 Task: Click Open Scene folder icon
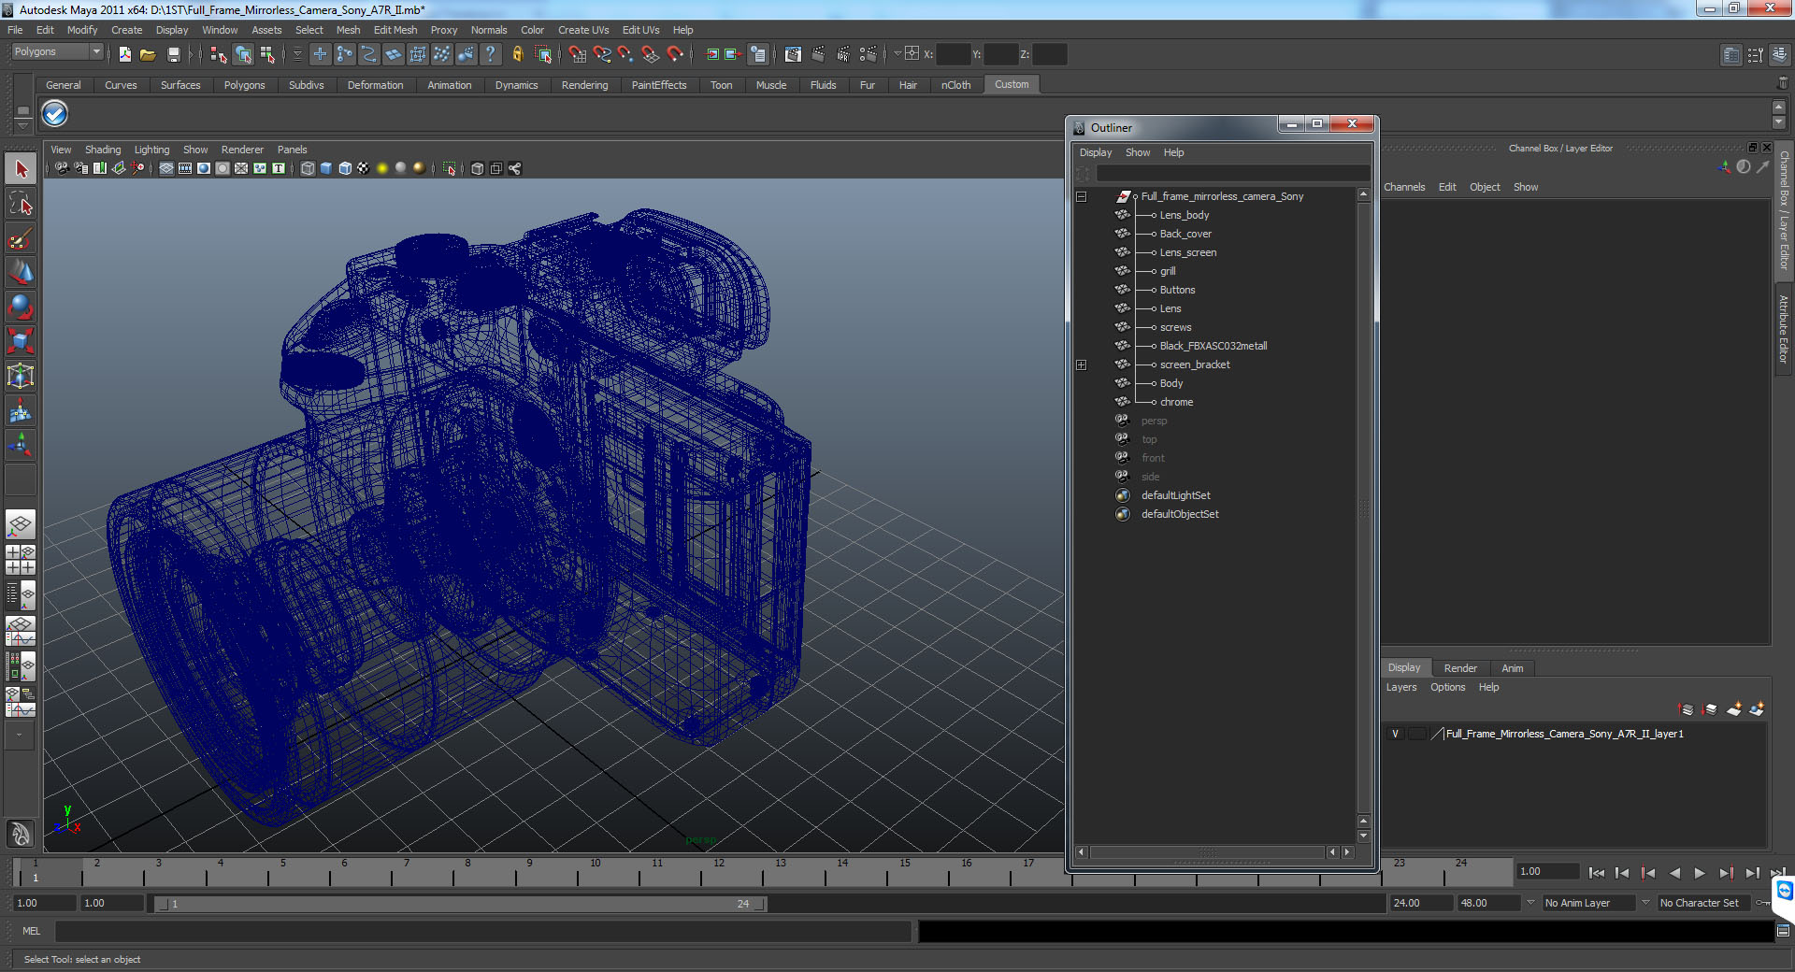[x=148, y=54]
